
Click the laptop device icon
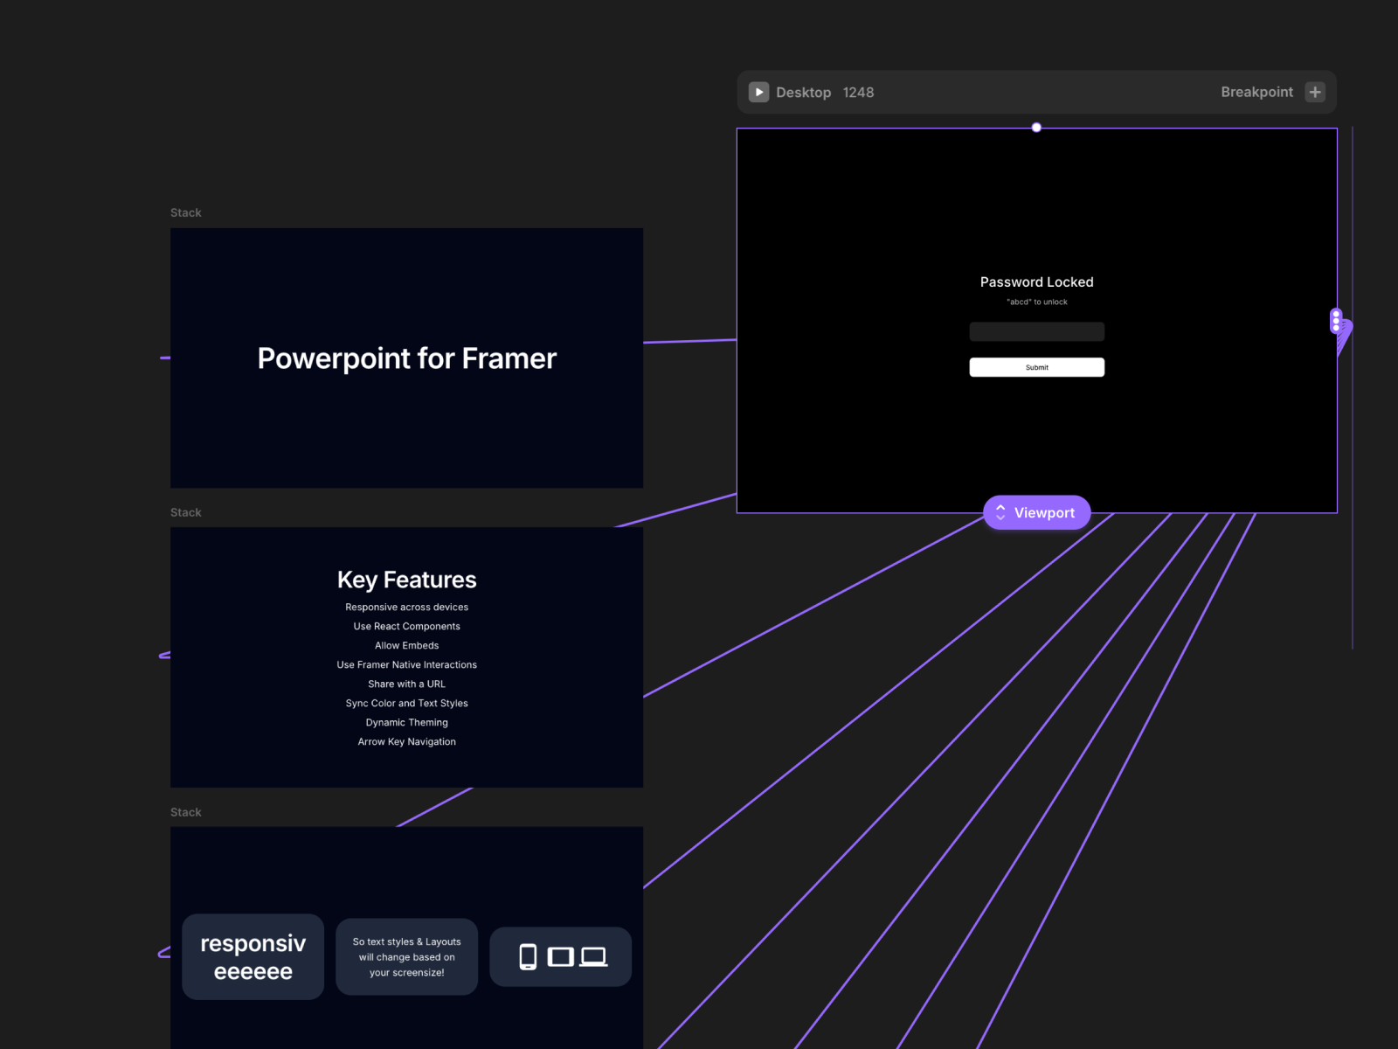point(593,956)
